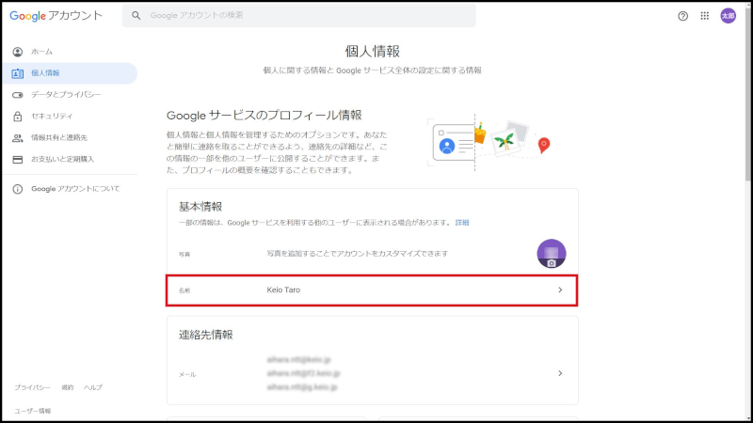Expand the 名前 row chevron arrow
Image resolution: width=753 pixels, height=423 pixels.
coord(560,290)
